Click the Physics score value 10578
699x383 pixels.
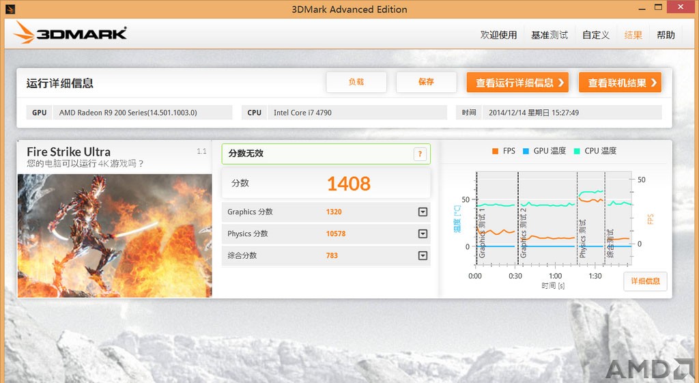(336, 233)
